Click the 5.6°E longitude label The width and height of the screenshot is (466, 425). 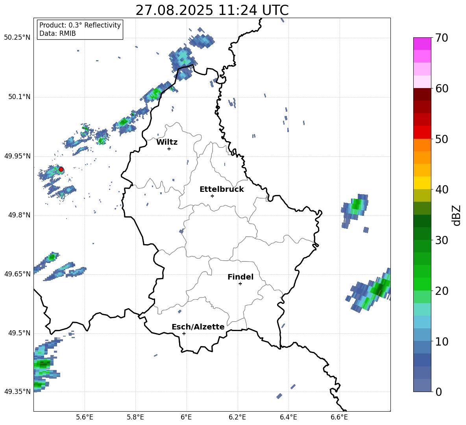[x=85, y=418]
